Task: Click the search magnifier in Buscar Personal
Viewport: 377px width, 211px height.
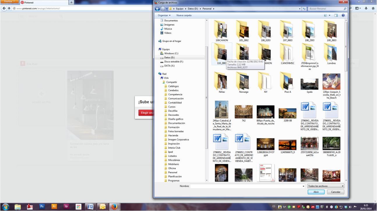Action: [x=345, y=9]
